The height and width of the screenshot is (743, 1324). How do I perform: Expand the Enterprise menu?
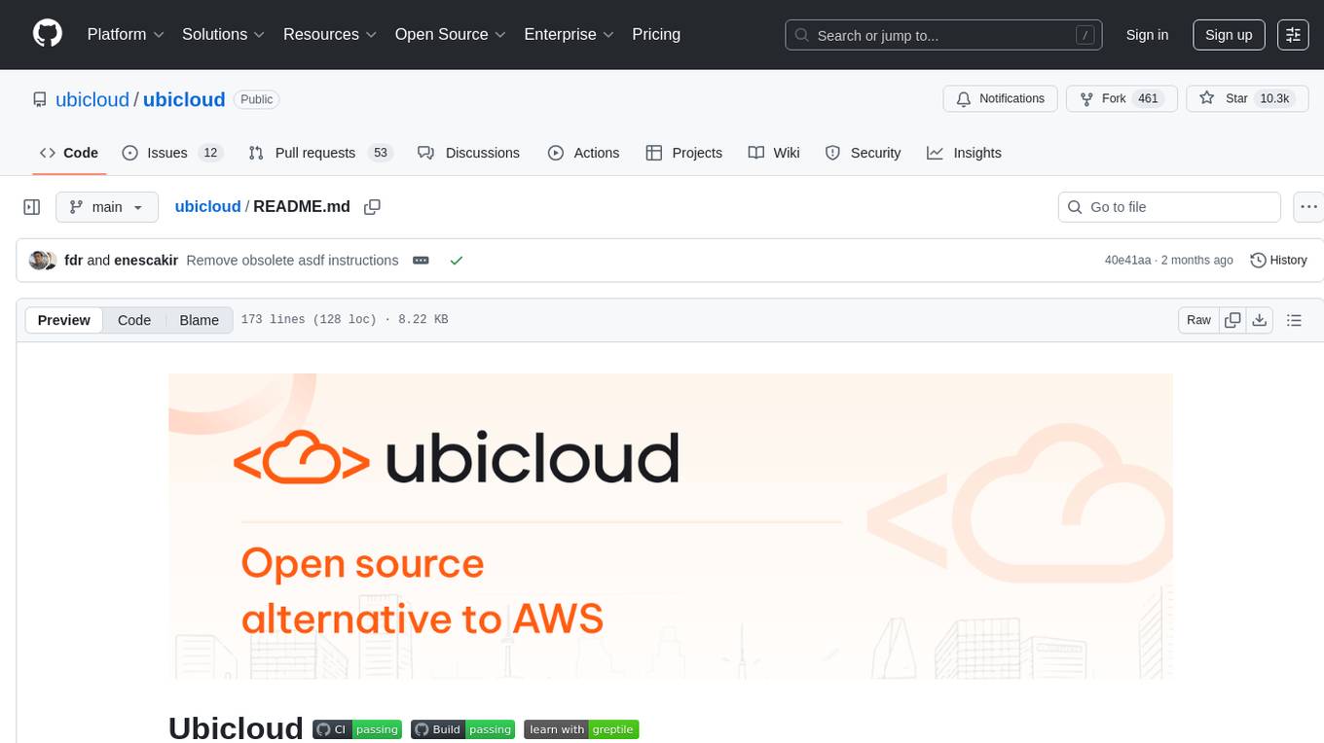[x=569, y=34]
